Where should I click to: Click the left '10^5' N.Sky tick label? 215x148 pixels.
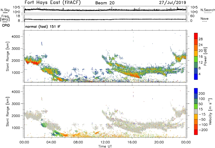16,7
